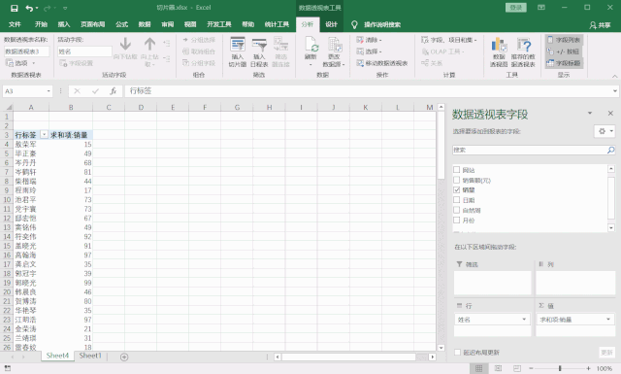Click the search magnifier in field pane
Image resolution: width=621 pixels, height=374 pixels.
[610, 150]
